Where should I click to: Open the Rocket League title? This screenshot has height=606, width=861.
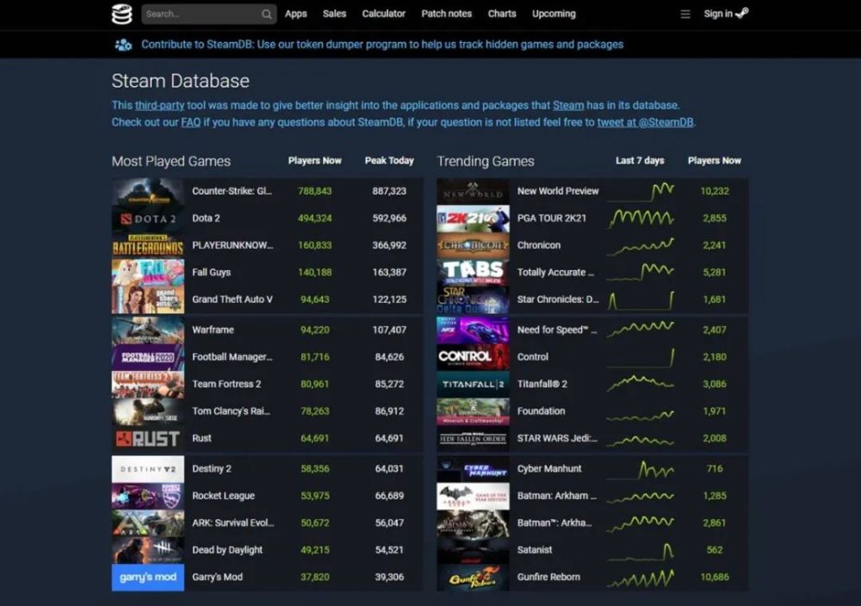click(224, 496)
